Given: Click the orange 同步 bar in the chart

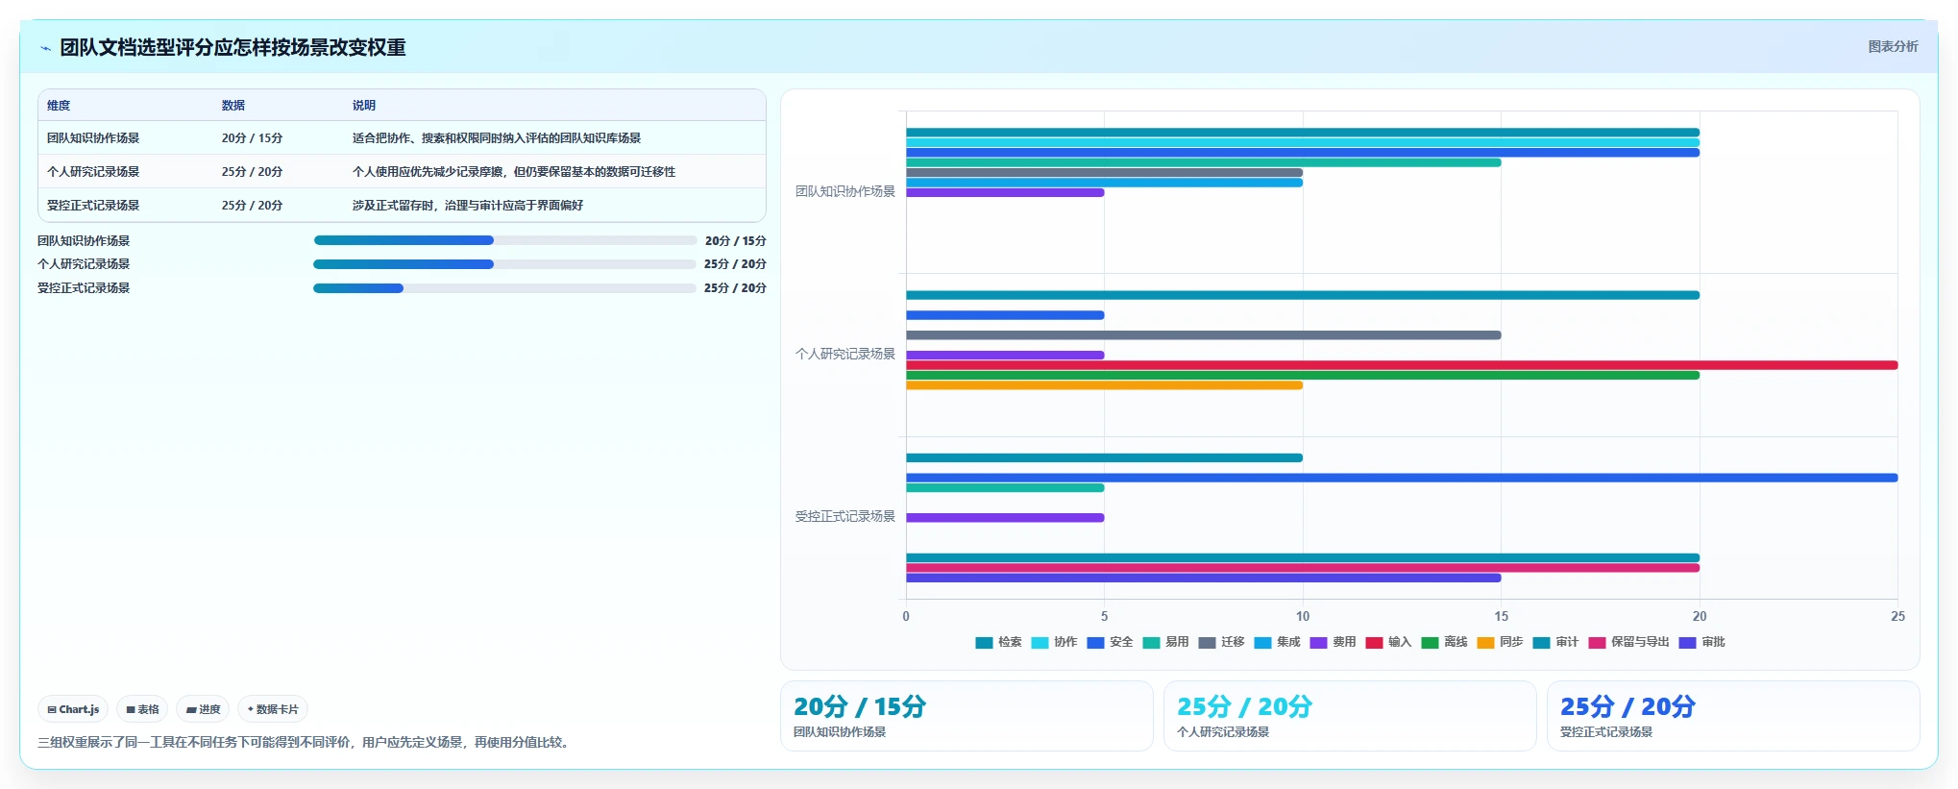Looking at the screenshot, I should pos(1104,385).
